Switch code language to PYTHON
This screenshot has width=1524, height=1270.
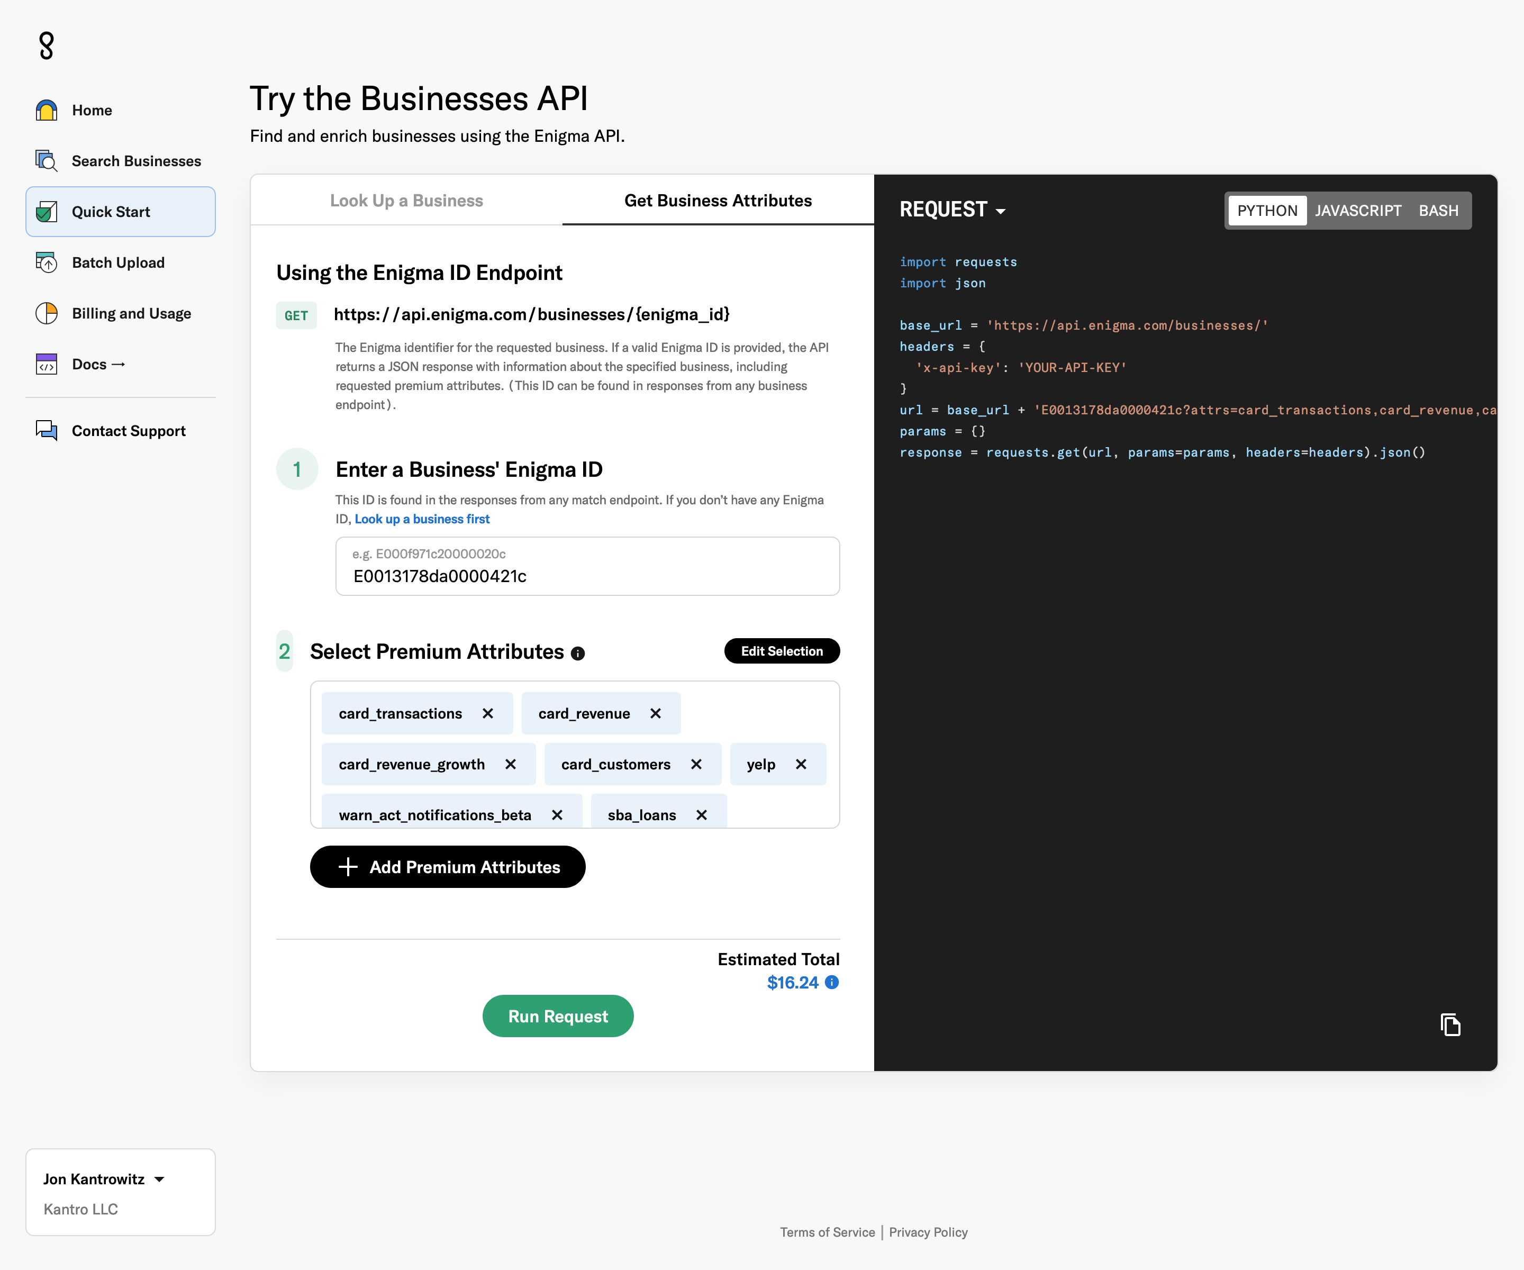coord(1267,211)
